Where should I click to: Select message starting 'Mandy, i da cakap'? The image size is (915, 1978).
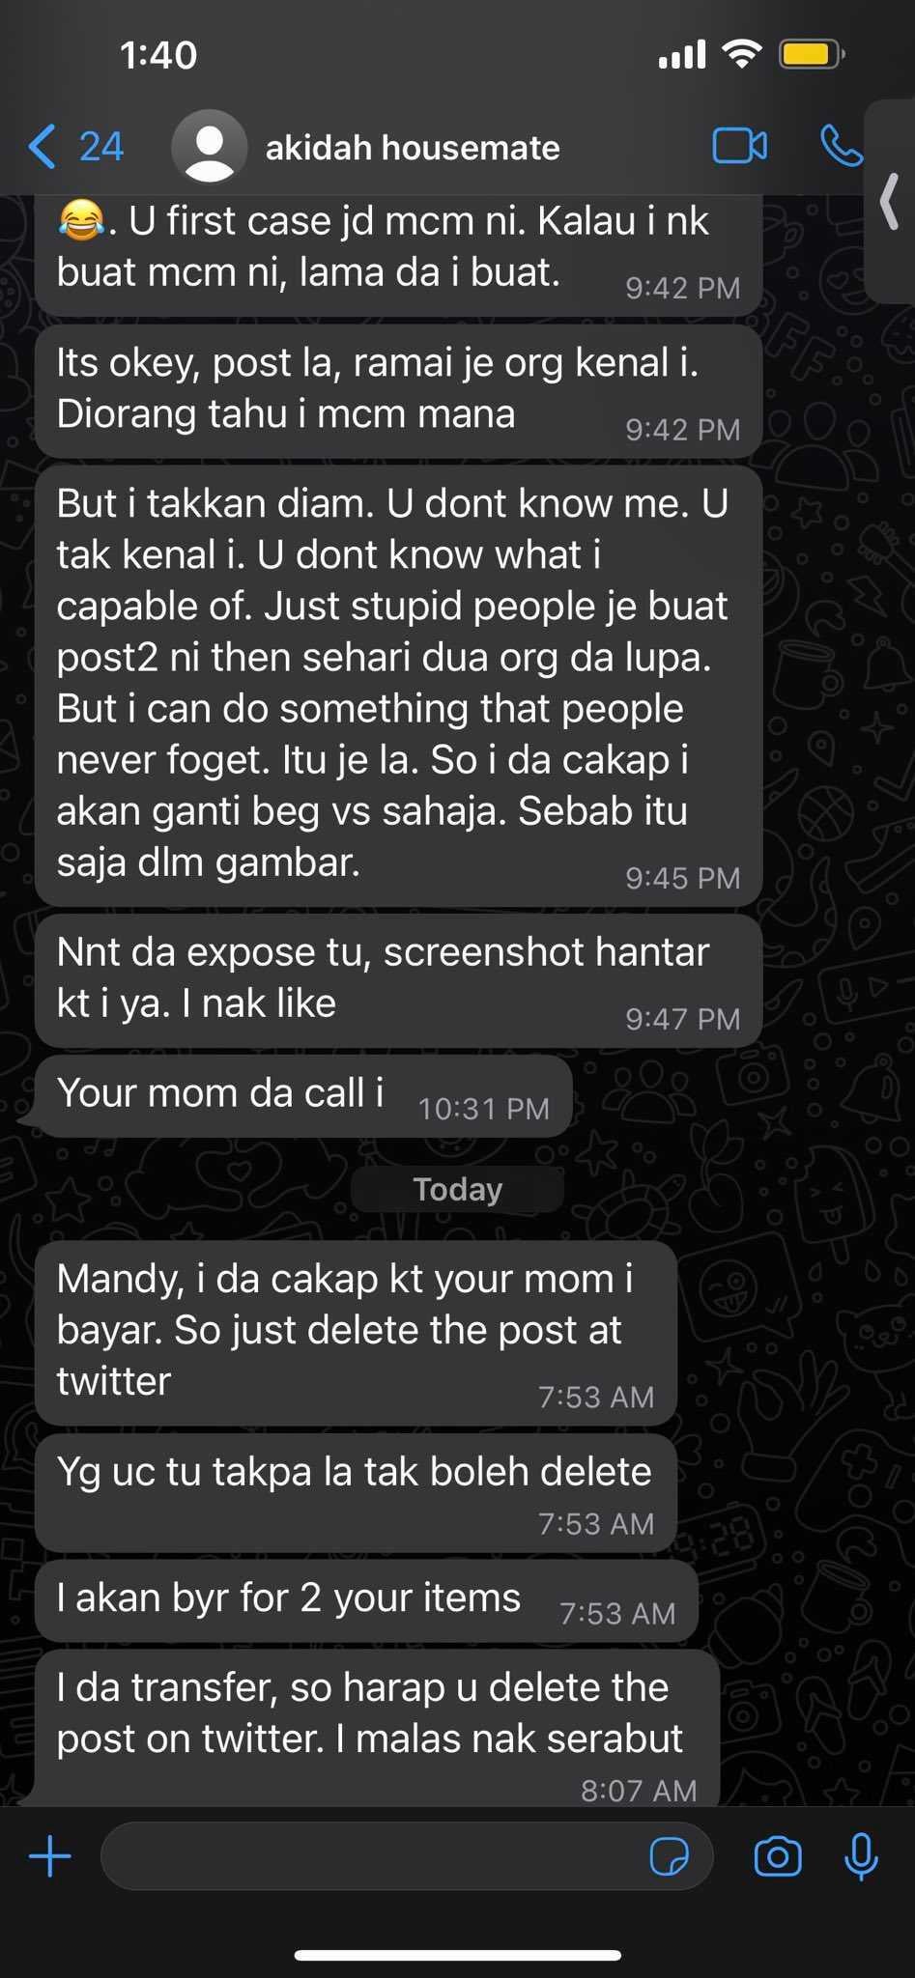(356, 1333)
